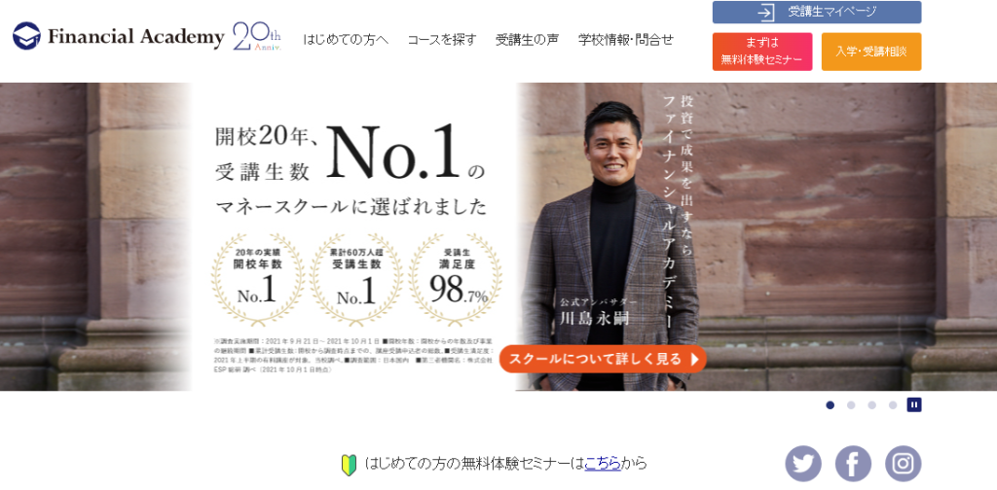Click the green beginner leaf mark

pos(350,464)
